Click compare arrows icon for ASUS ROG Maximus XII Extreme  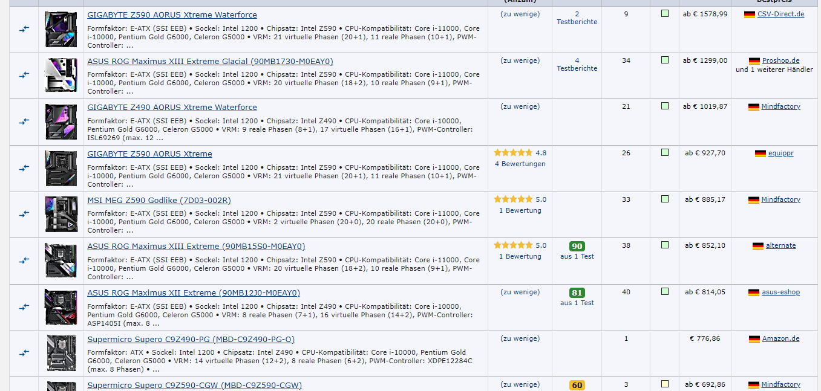[24, 307]
